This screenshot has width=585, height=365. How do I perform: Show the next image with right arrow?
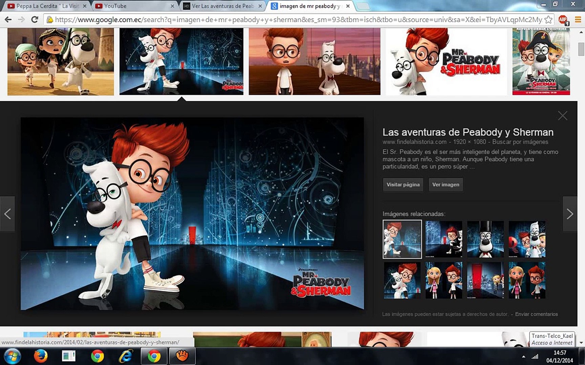pyautogui.click(x=570, y=214)
